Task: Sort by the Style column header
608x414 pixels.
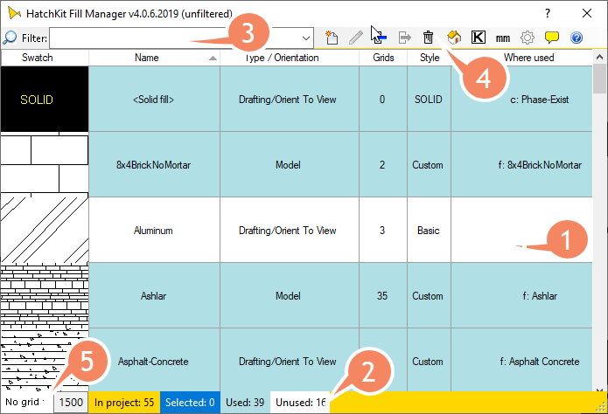Action: (x=430, y=58)
